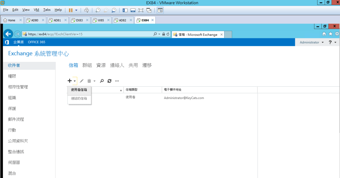Click the edit pencil icon
Image resolution: width=340 pixels, height=178 pixels.
[x=82, y=81]
